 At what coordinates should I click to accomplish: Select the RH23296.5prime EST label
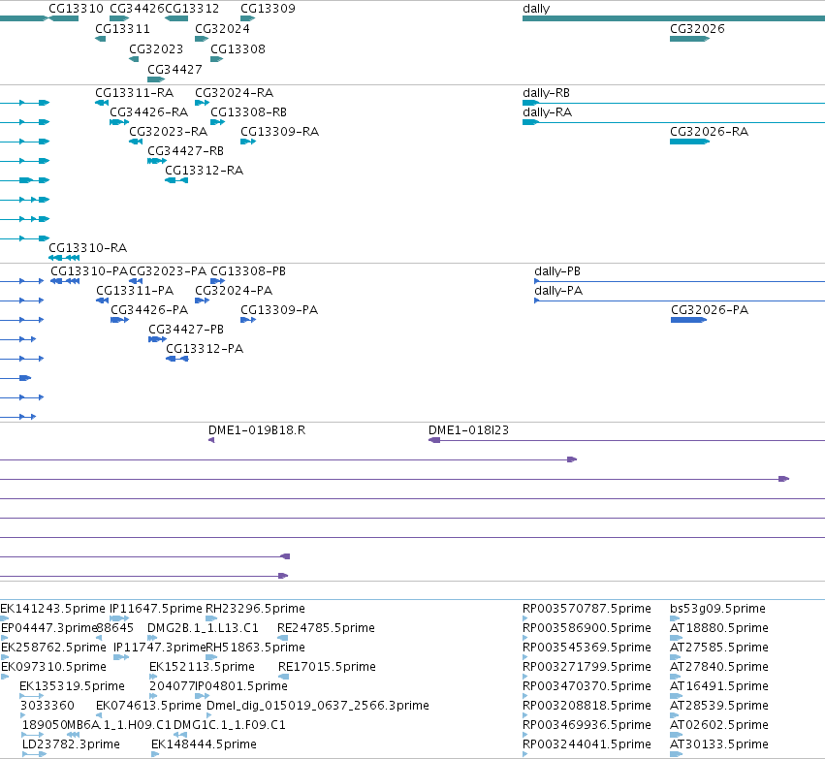[255, 609]
